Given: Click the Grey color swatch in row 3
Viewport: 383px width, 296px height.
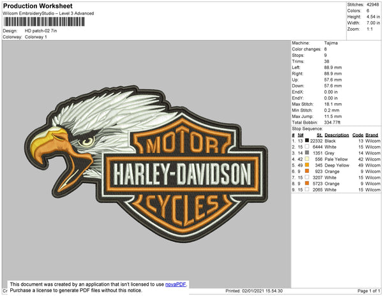Looking at the screenshot, I should coord(307,152).
